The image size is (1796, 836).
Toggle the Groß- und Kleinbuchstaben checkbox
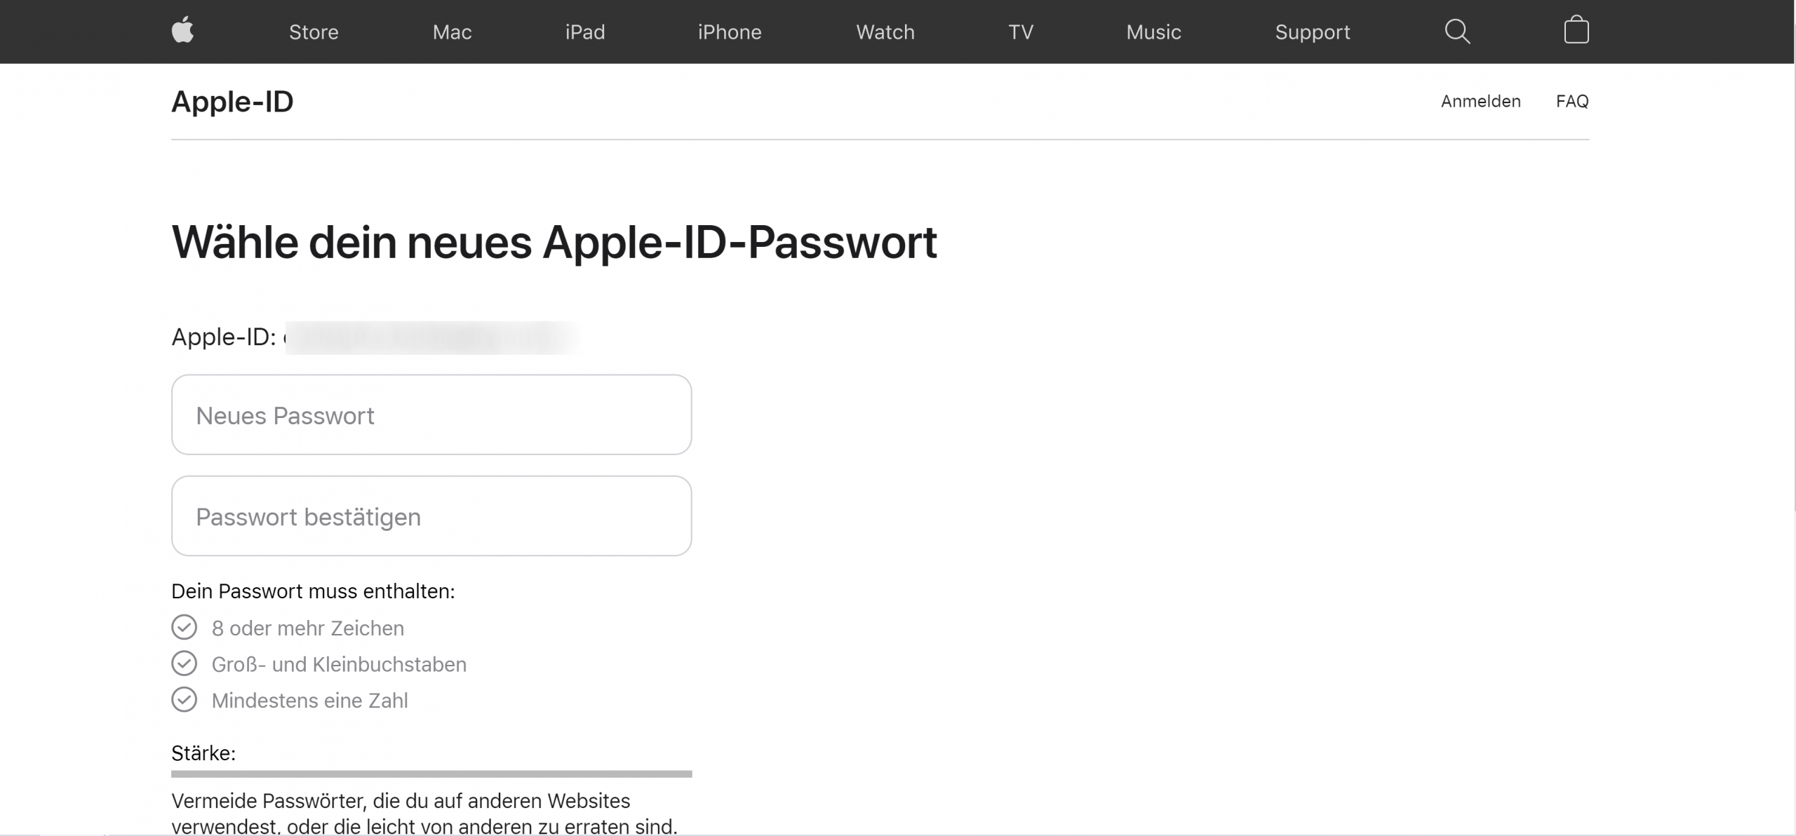(x=183, y=664)
